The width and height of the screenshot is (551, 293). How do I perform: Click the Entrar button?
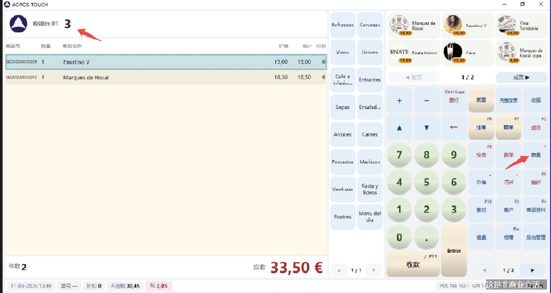(x=454, y=251)
